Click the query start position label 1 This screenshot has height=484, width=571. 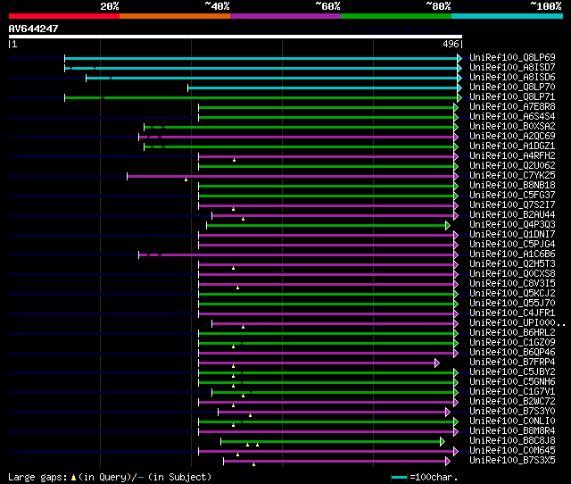click(14, 44)
